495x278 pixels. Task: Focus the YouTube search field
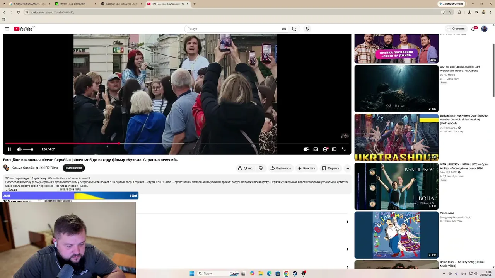click(234, 29)
